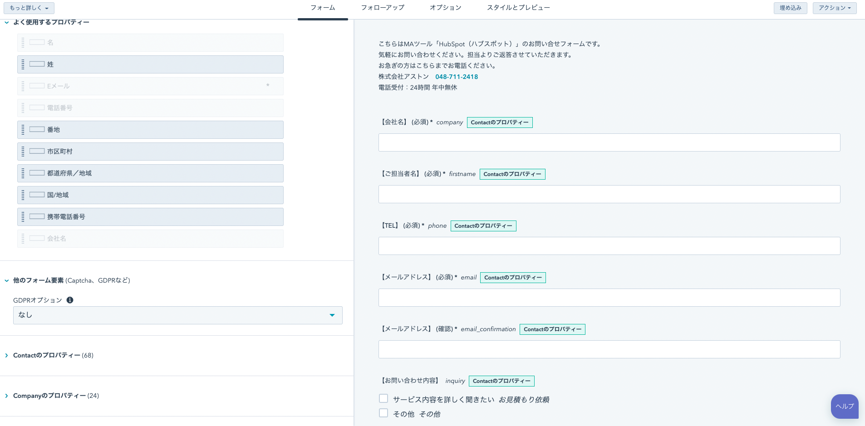Switch to the オプション tab

(x=446, y=8)
